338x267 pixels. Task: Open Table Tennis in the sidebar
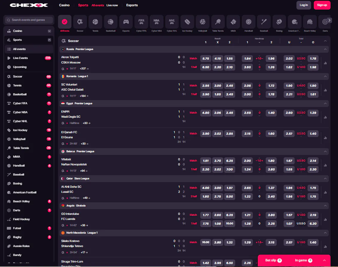(29, 148)
